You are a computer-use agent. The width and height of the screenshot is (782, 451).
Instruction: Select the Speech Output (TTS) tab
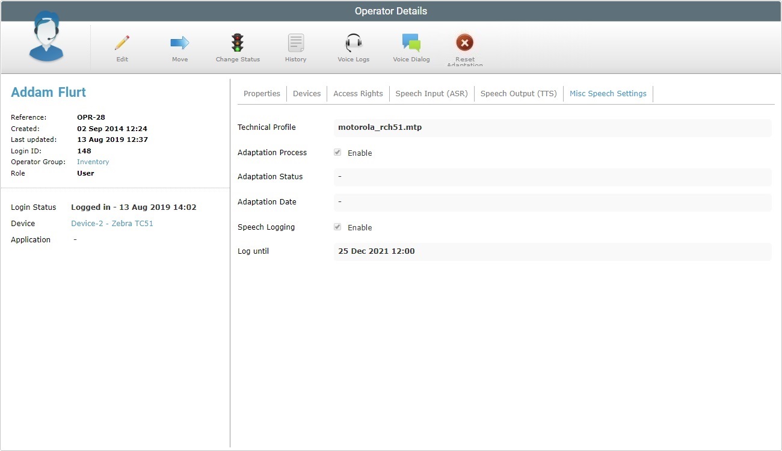[x=519, y=93]
